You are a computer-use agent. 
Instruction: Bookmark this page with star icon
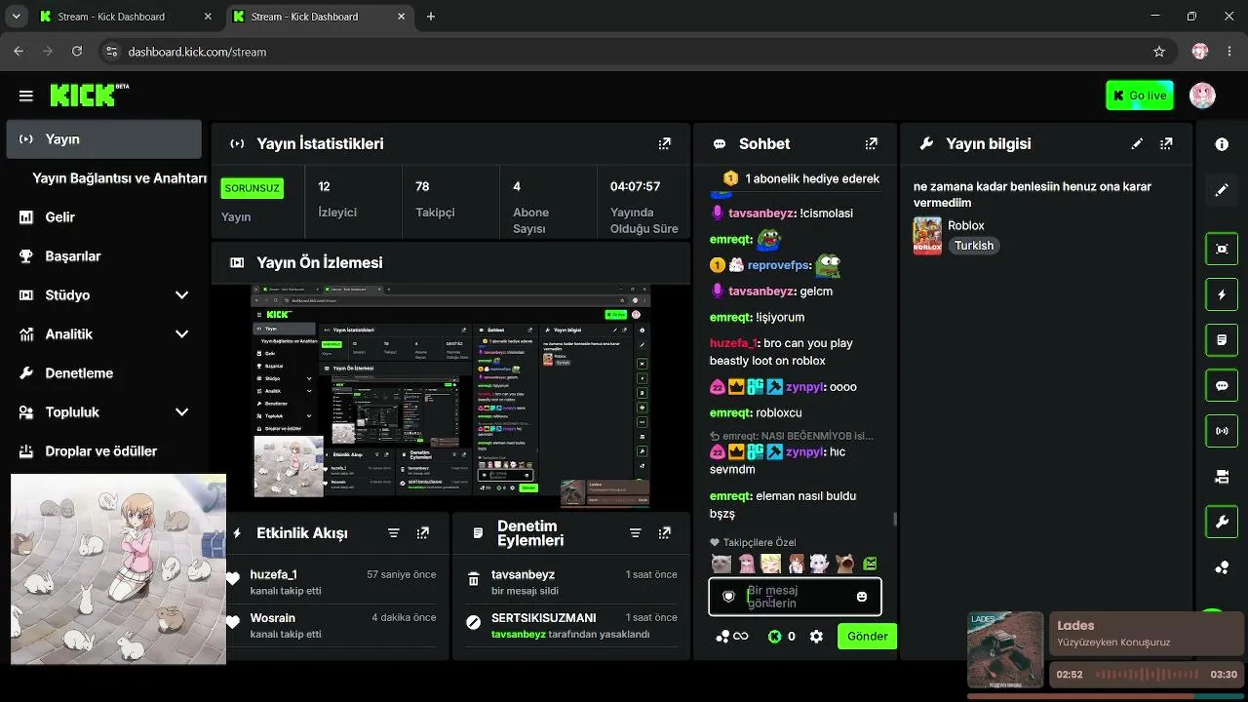tap(1159, 52)
